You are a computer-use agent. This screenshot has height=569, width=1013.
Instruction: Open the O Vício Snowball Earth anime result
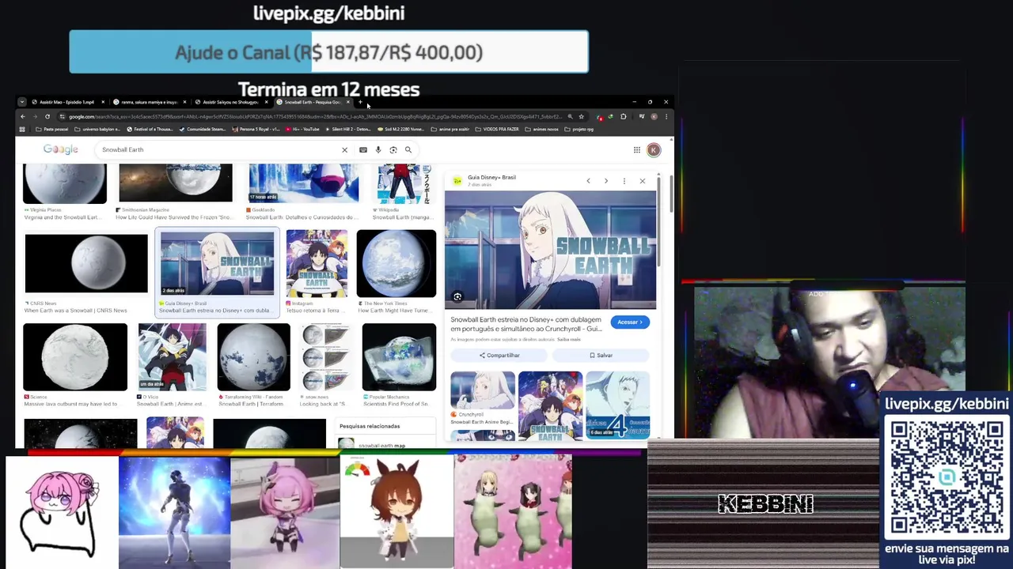tap(172, 357)
